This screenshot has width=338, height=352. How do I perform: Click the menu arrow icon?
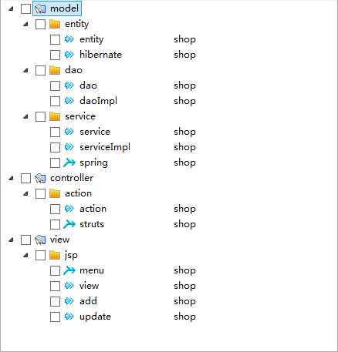click(69, 270)
